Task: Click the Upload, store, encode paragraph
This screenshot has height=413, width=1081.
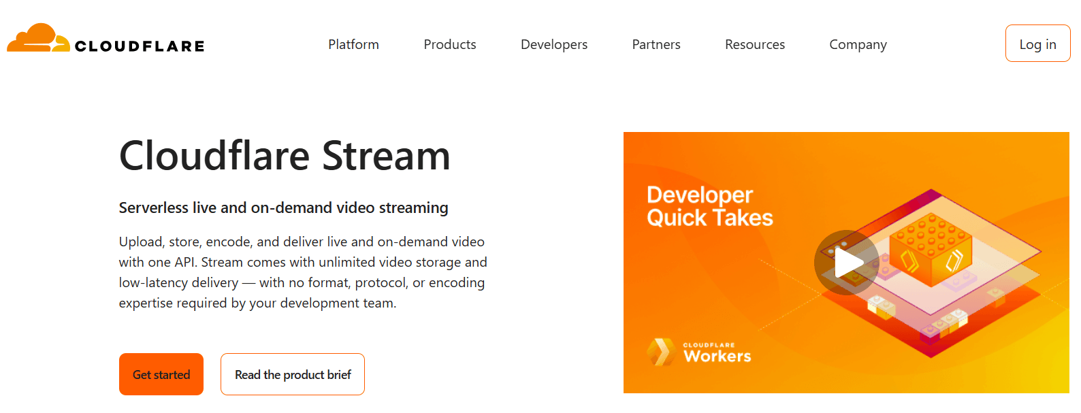Action: [x=303, y=272]
